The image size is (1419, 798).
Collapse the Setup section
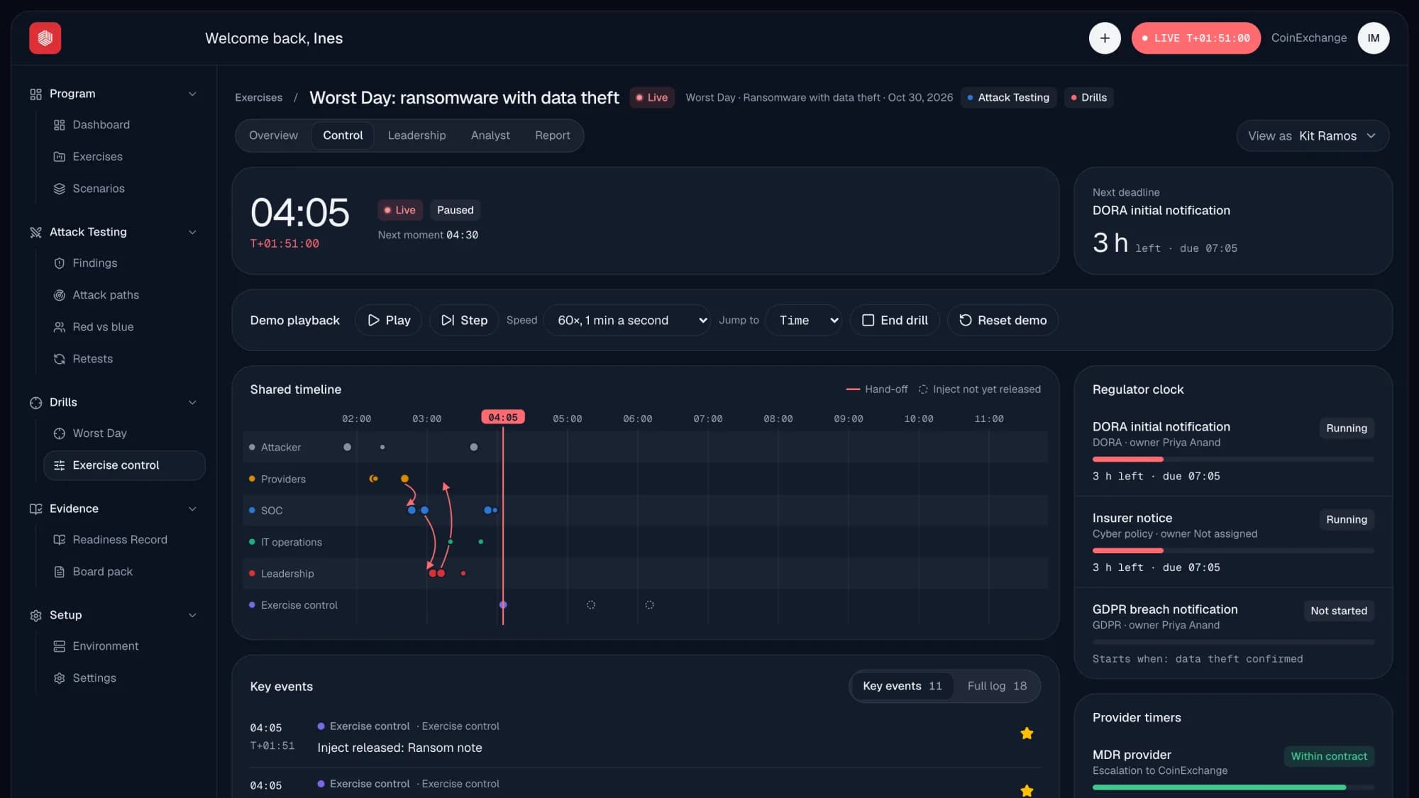click(192, 615)
